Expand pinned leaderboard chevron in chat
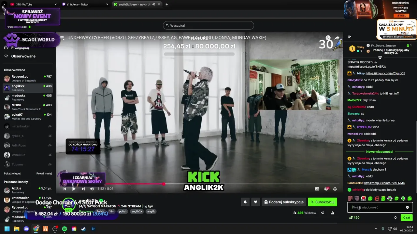 point(380,58)
